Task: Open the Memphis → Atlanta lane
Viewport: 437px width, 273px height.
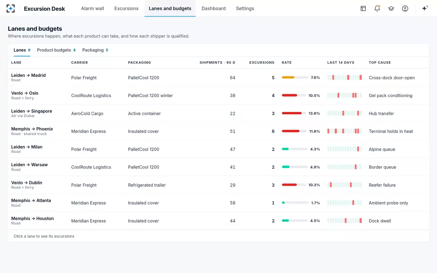Action: tap(218, 203)
